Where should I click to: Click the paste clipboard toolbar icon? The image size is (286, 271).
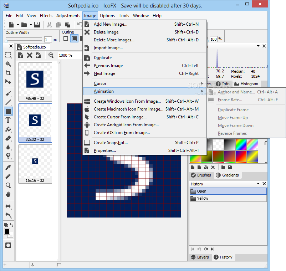pos(67,25)
